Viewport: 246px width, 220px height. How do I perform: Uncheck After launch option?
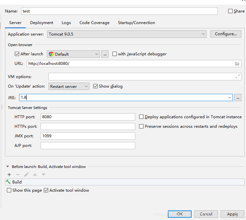17,54
